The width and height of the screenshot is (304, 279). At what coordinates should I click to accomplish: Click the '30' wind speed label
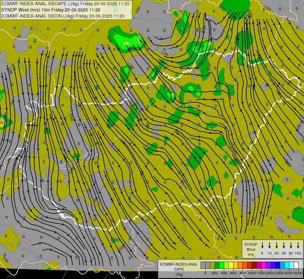284,253
